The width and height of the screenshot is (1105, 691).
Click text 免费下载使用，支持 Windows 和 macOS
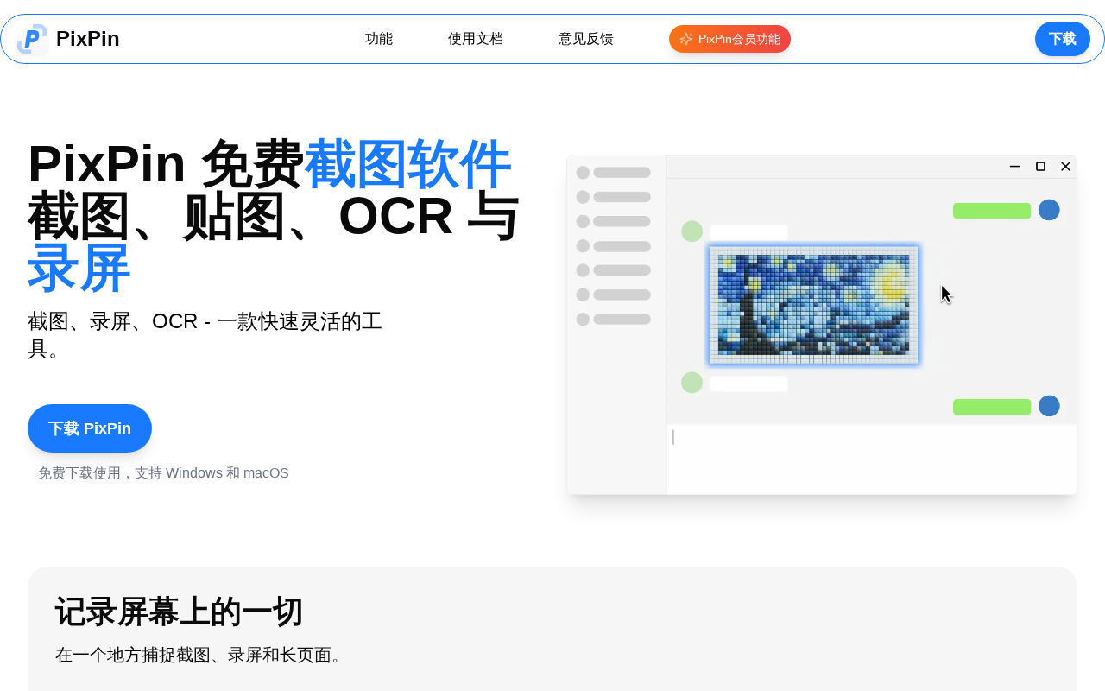pos(163,473)
